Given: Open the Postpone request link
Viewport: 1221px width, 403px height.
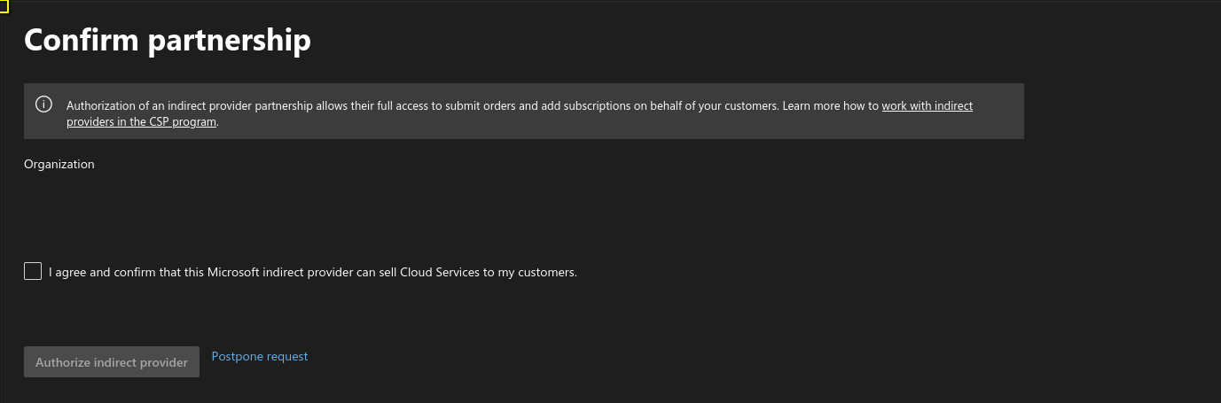Looking at the screenshot, I should click(260, 356).
